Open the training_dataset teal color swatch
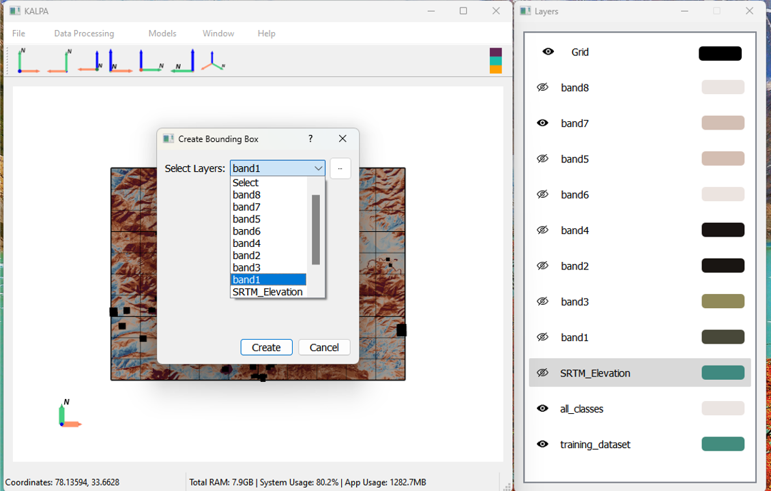 click(x=723, y=444)
